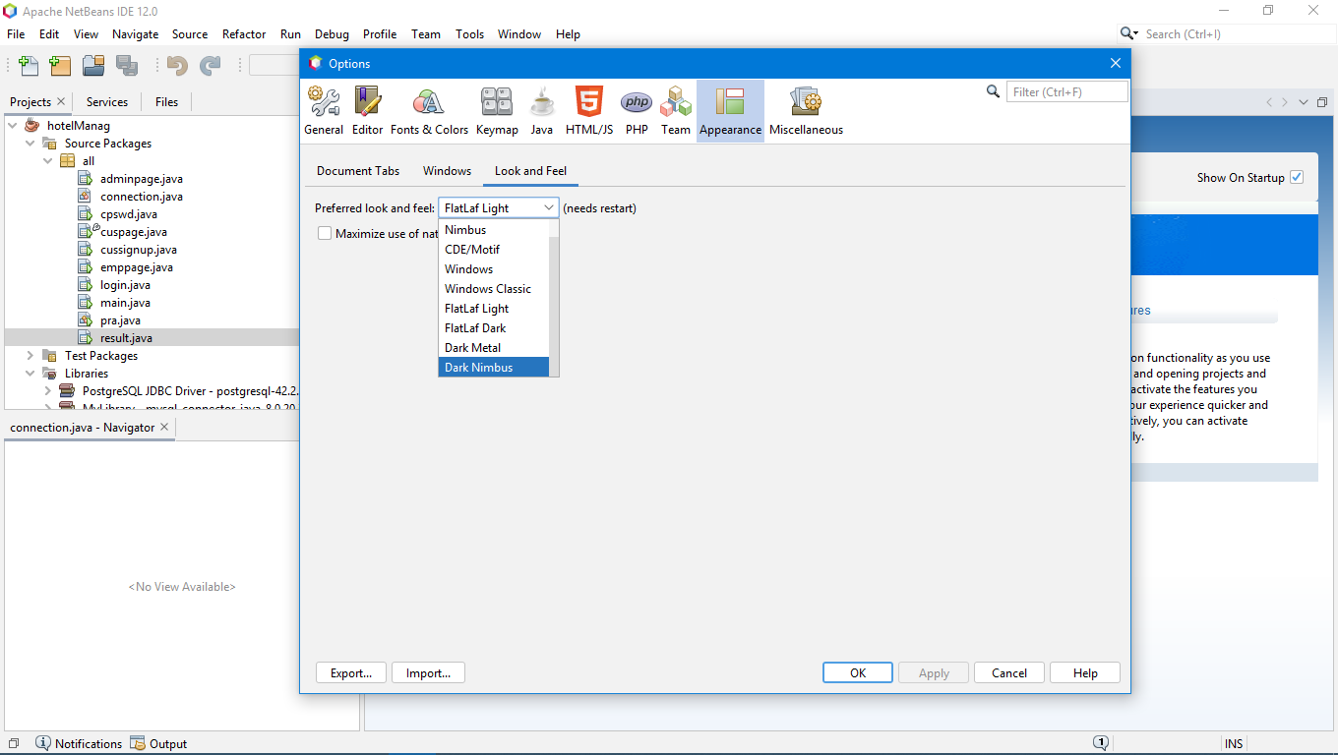
Task: Open the Keymap options category
Action: click(x=497, y=111)
